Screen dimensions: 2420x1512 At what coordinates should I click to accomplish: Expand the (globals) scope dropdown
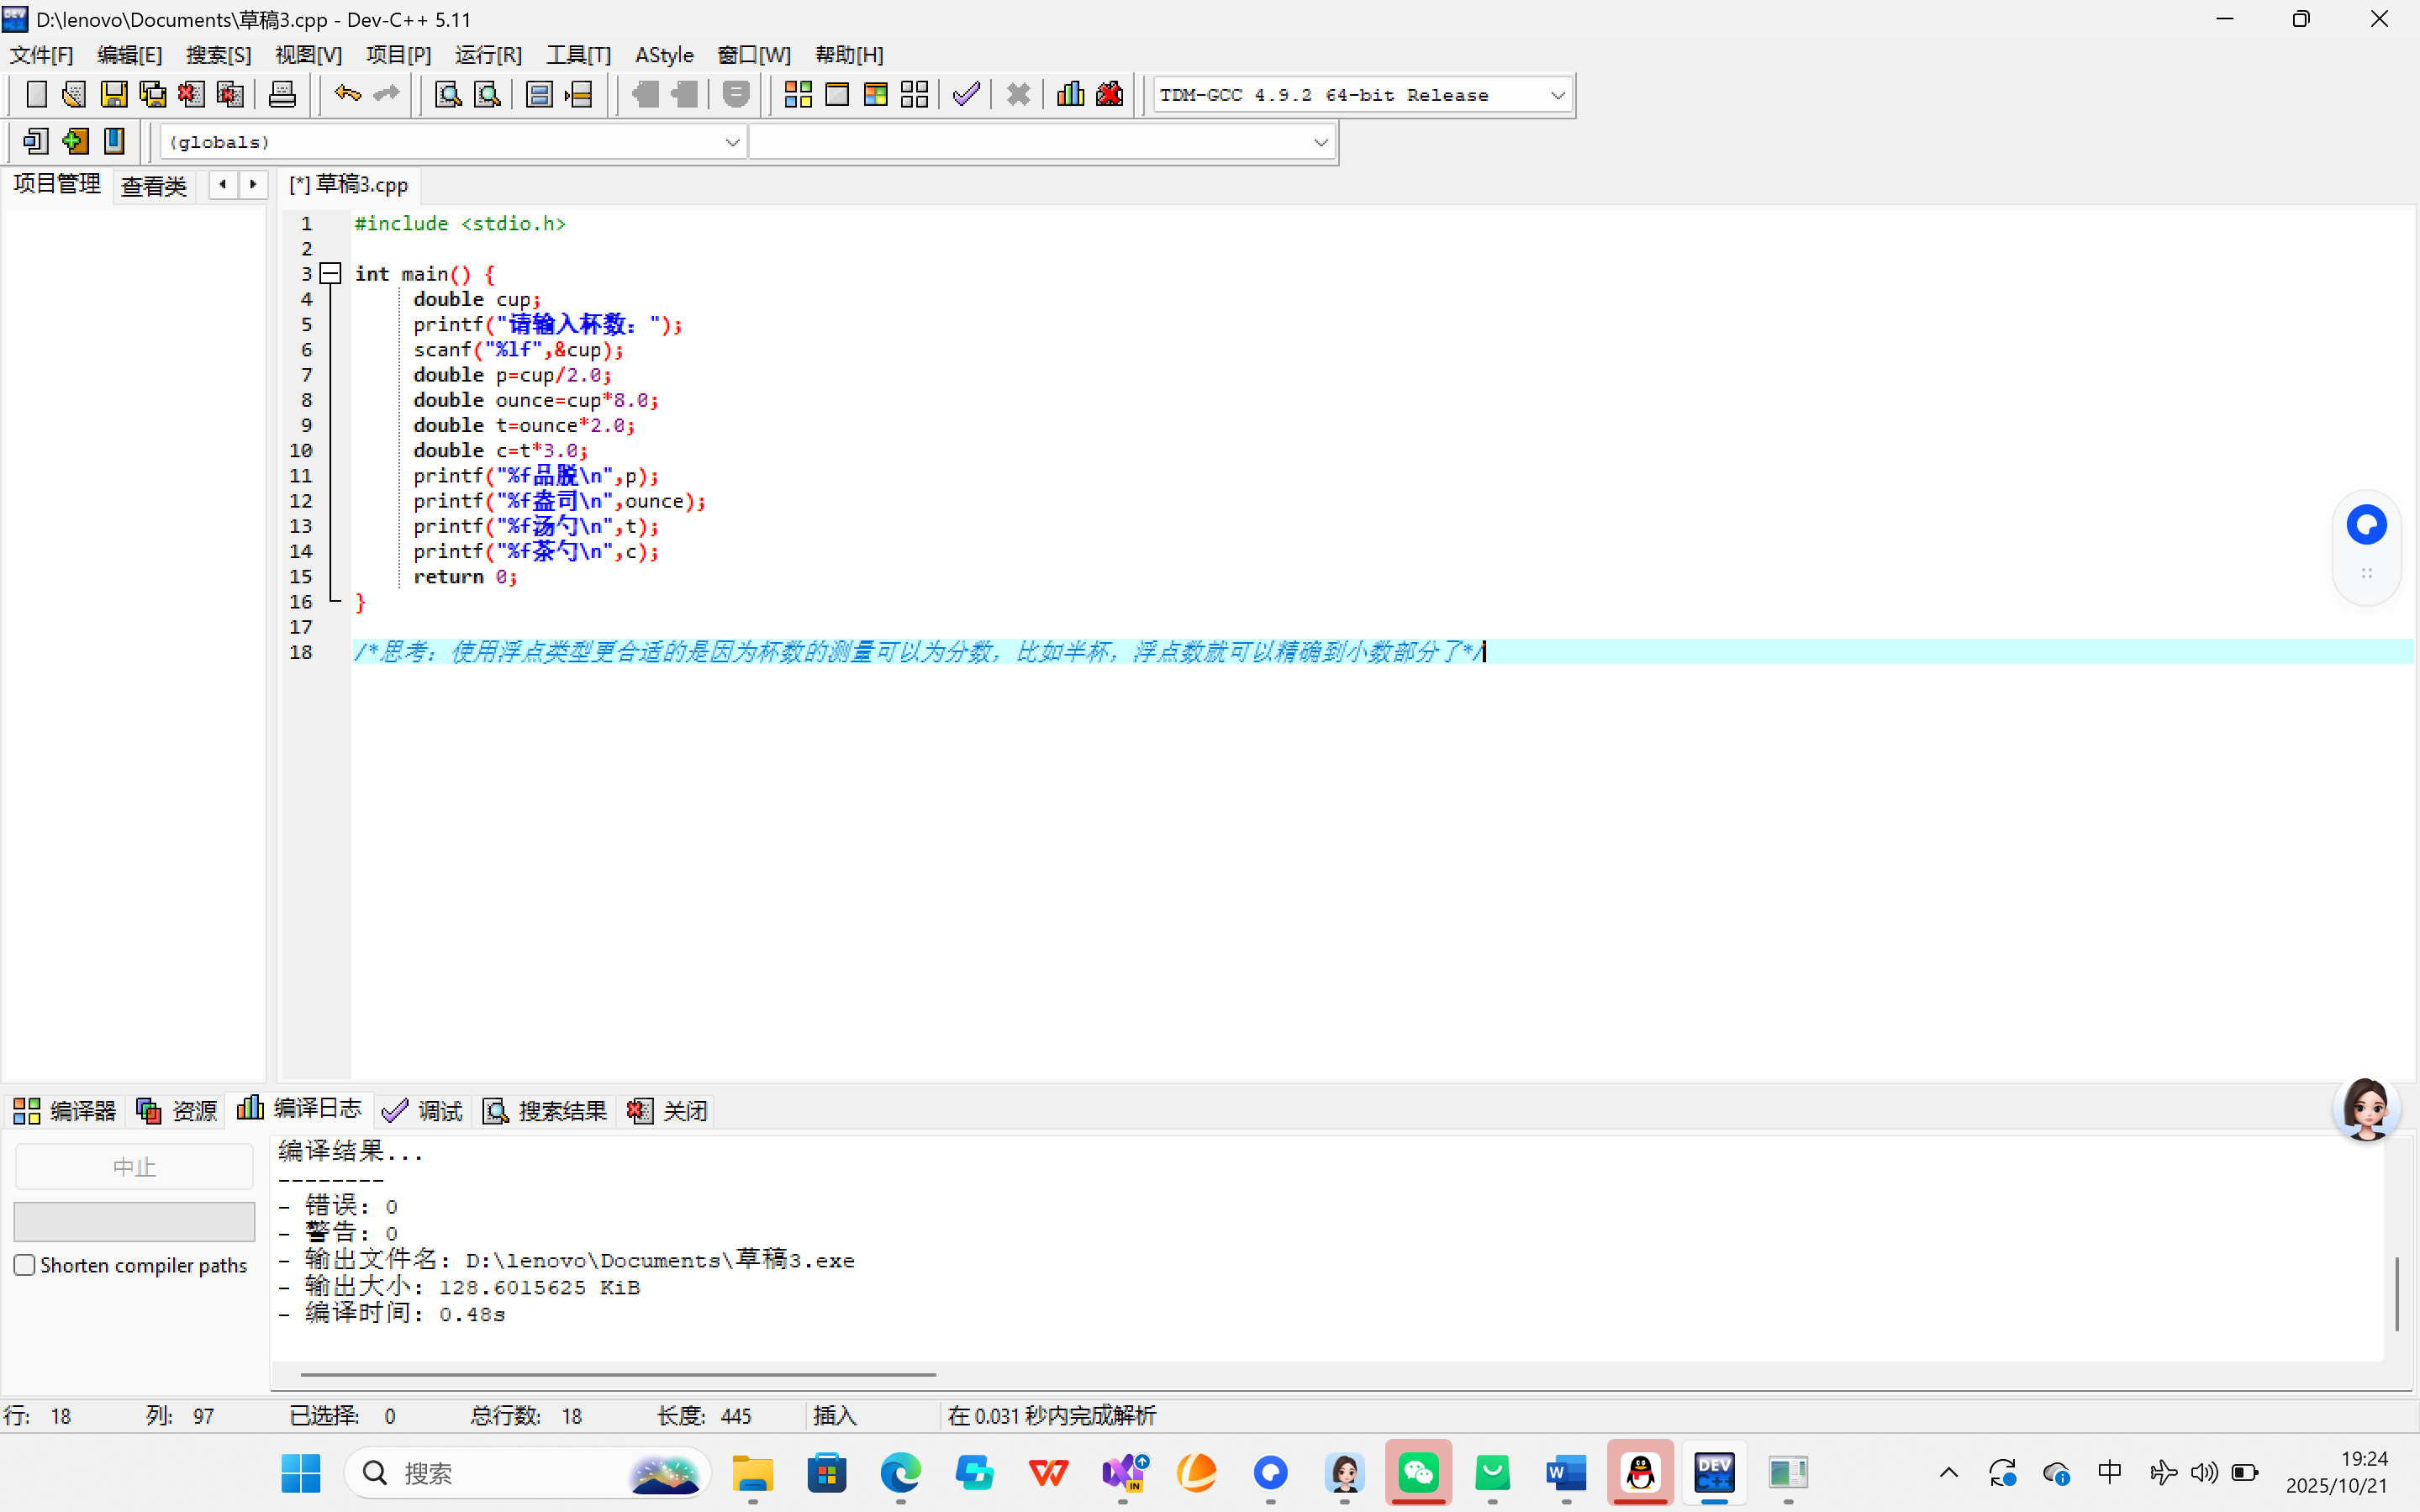[731, 142]
